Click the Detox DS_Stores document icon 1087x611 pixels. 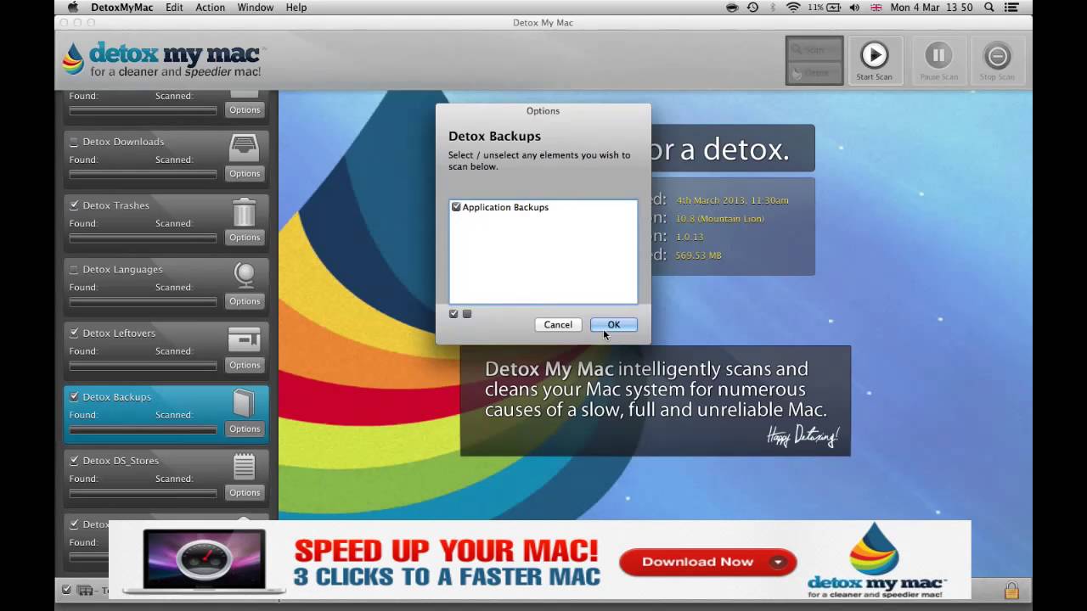245,466
